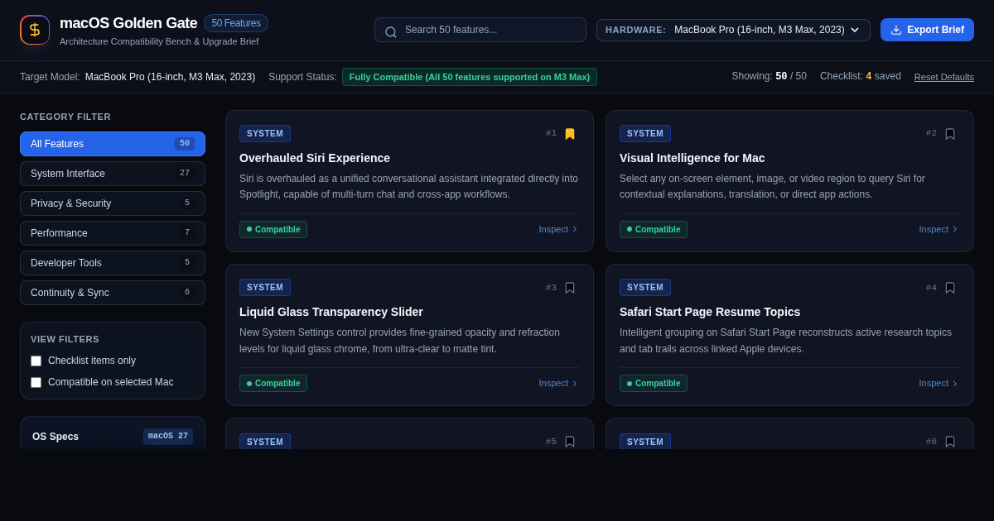Screen dimensions: 994x521
Task: Bookmark the Safari Start Page Resume Topics card
Action: pos(950,288)
